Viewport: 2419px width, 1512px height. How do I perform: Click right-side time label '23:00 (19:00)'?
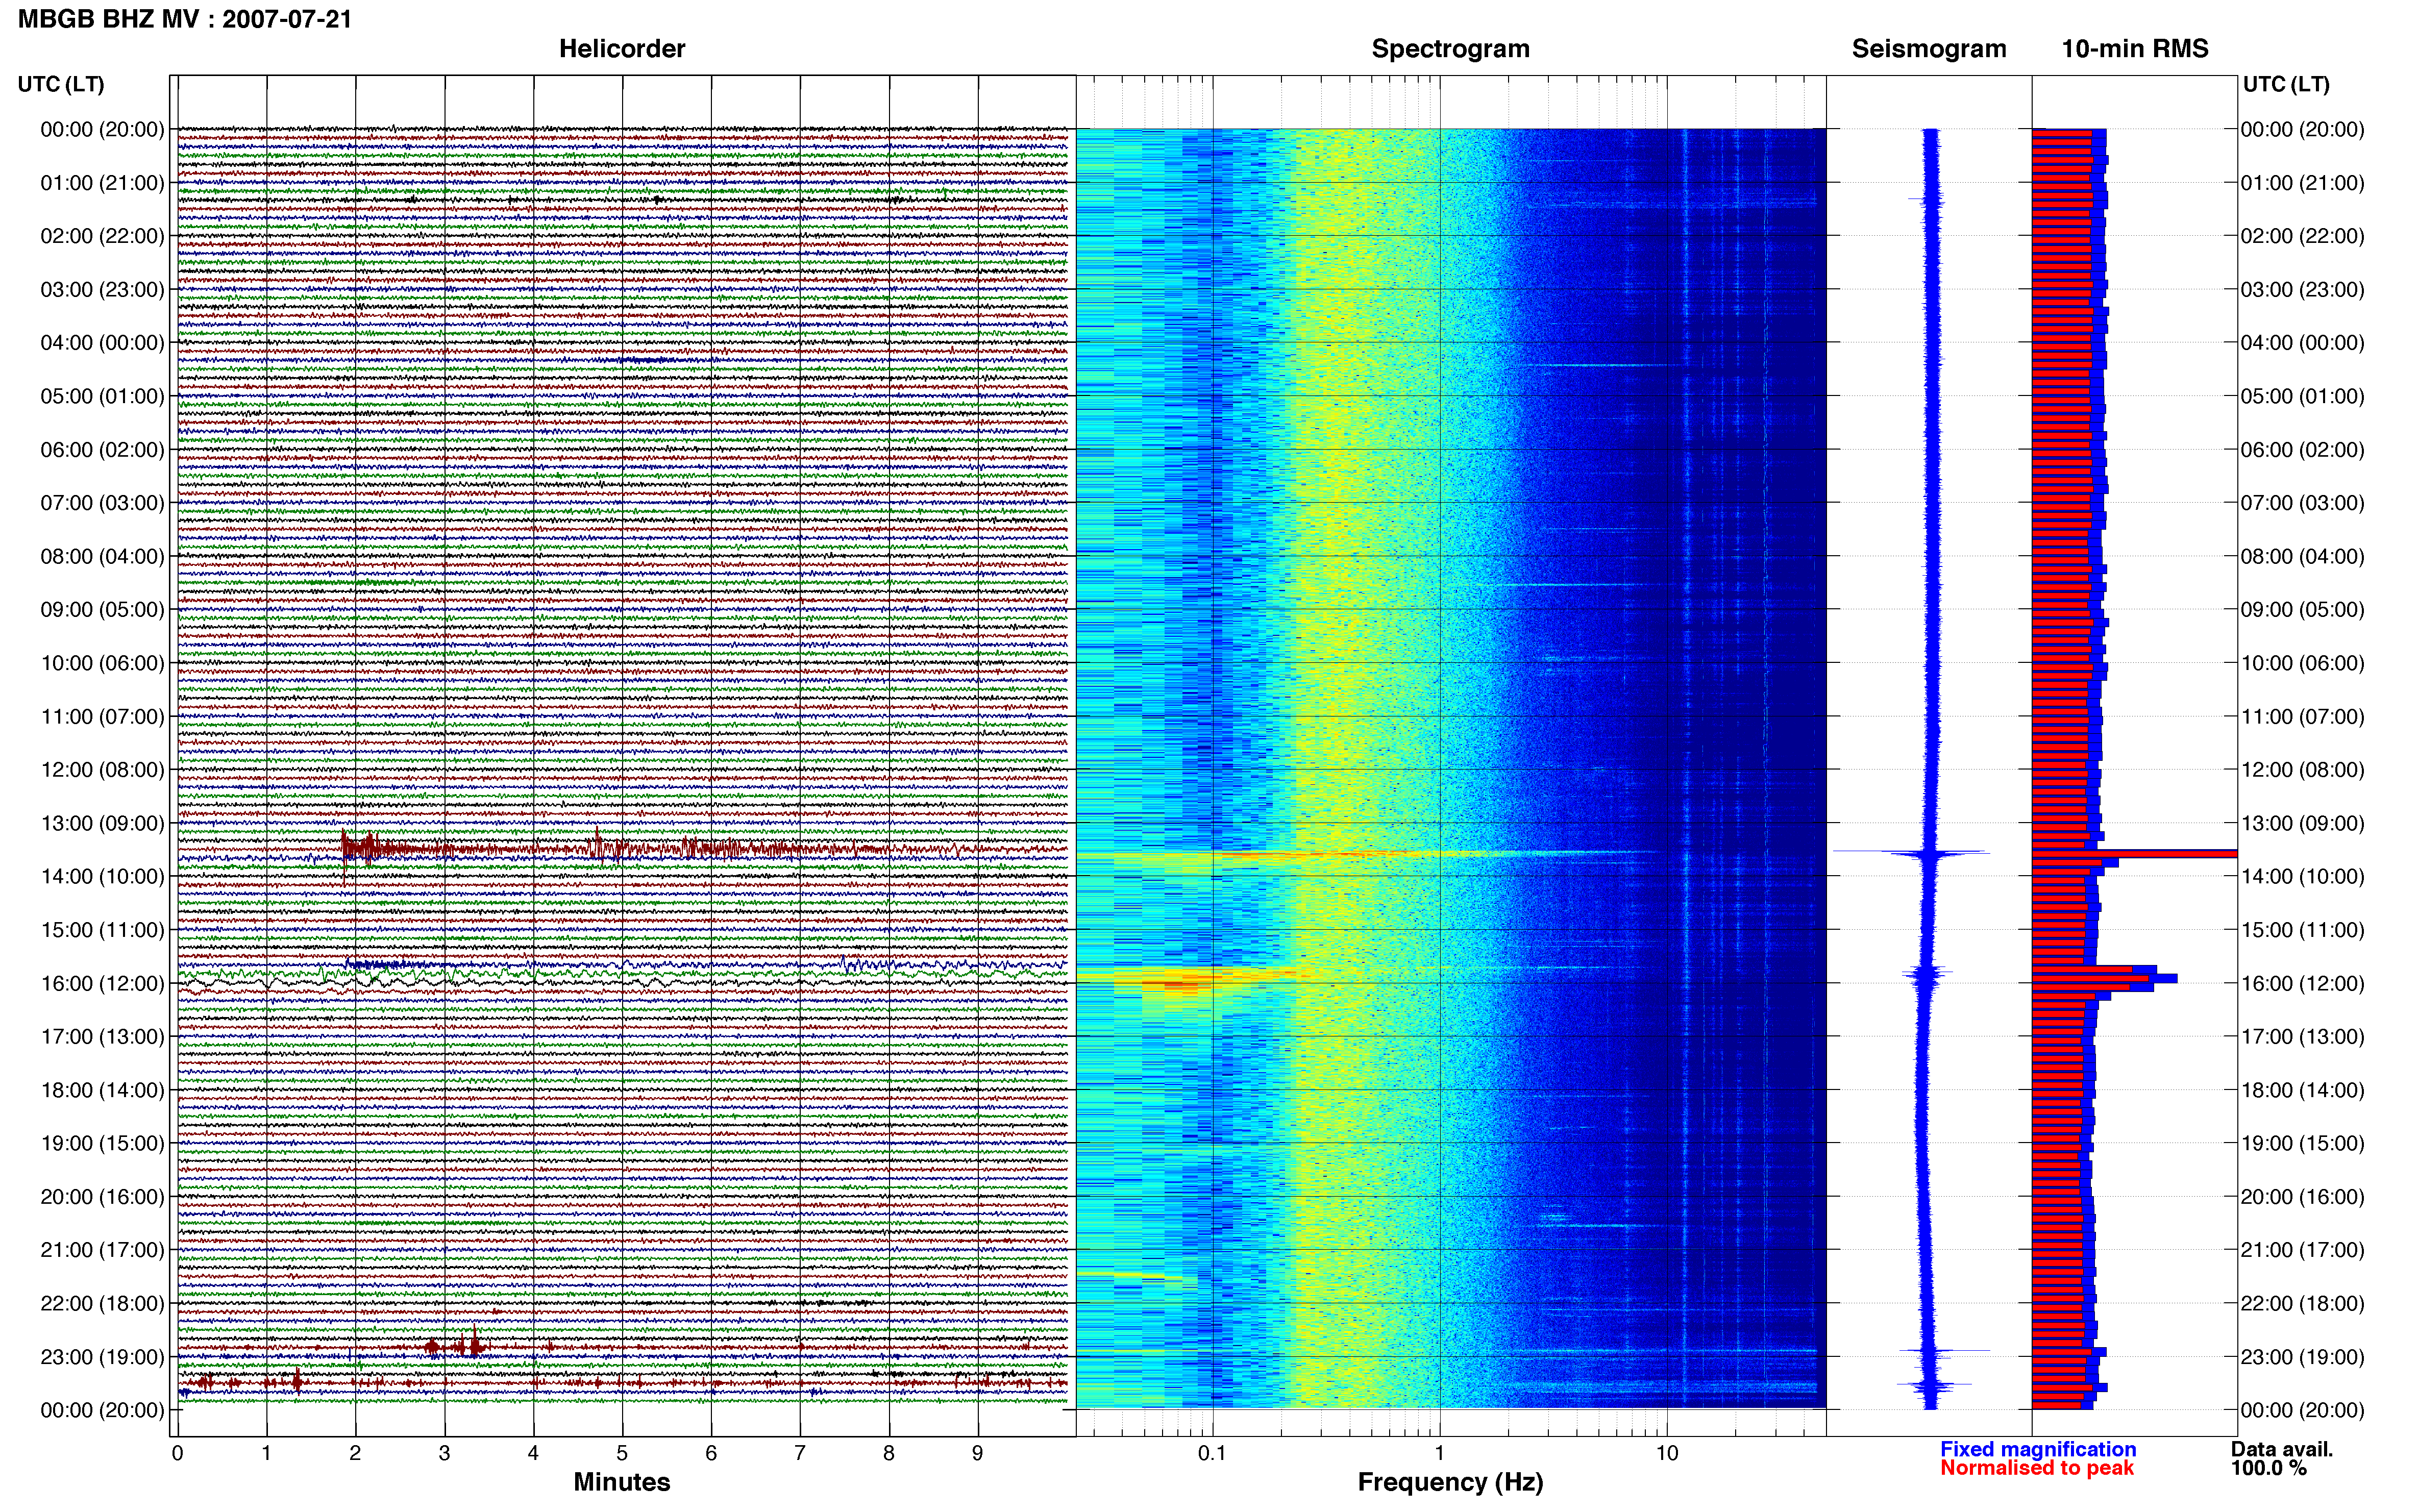tap(2302, 1357)
